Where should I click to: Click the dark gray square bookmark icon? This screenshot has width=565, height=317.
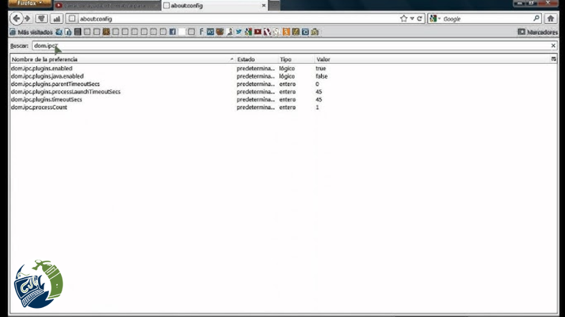click(77, 32)
